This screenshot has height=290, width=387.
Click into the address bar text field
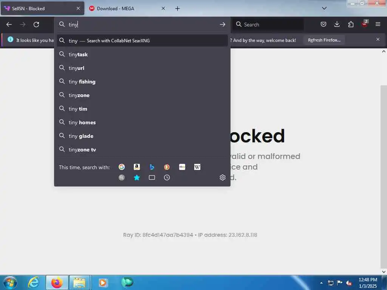click(142, 25)
